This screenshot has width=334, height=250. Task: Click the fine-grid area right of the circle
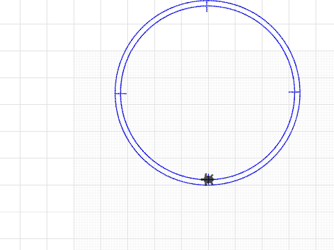pyautogui.click(x=318, y=116)
